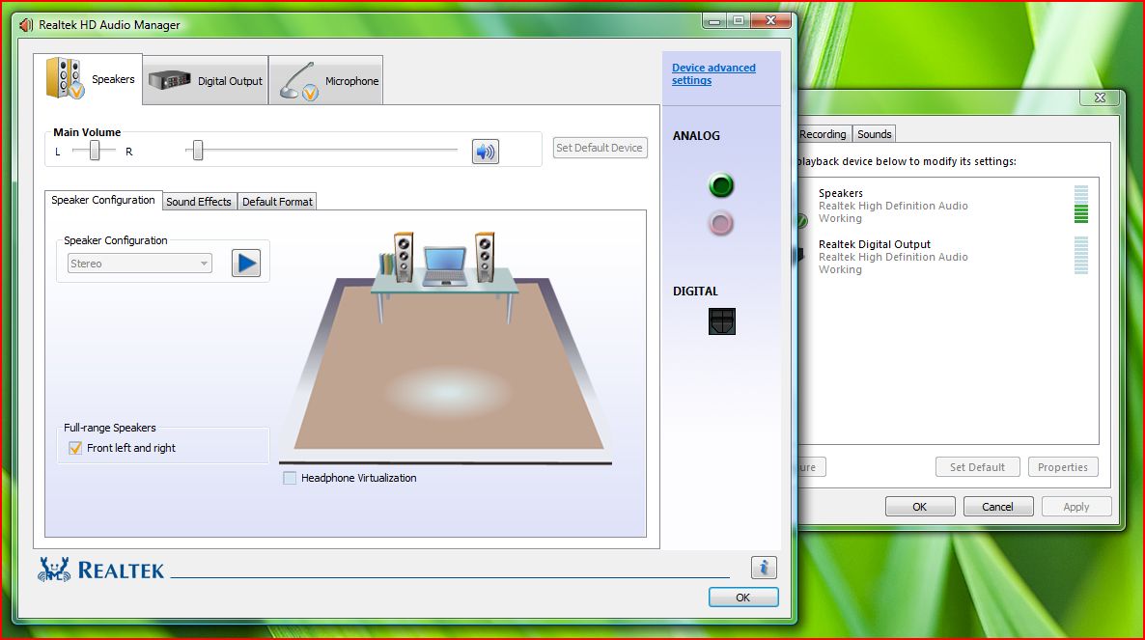Click the pink analog jack indicator

click(721, 223)
